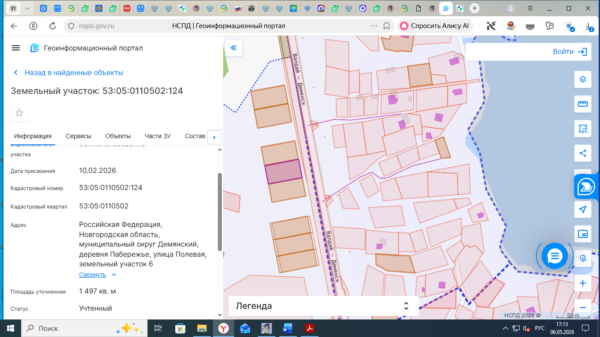600x337 pixels.
Task: Select cadastral quarter value 53:05:0110502
Action: tap(104, 206)
